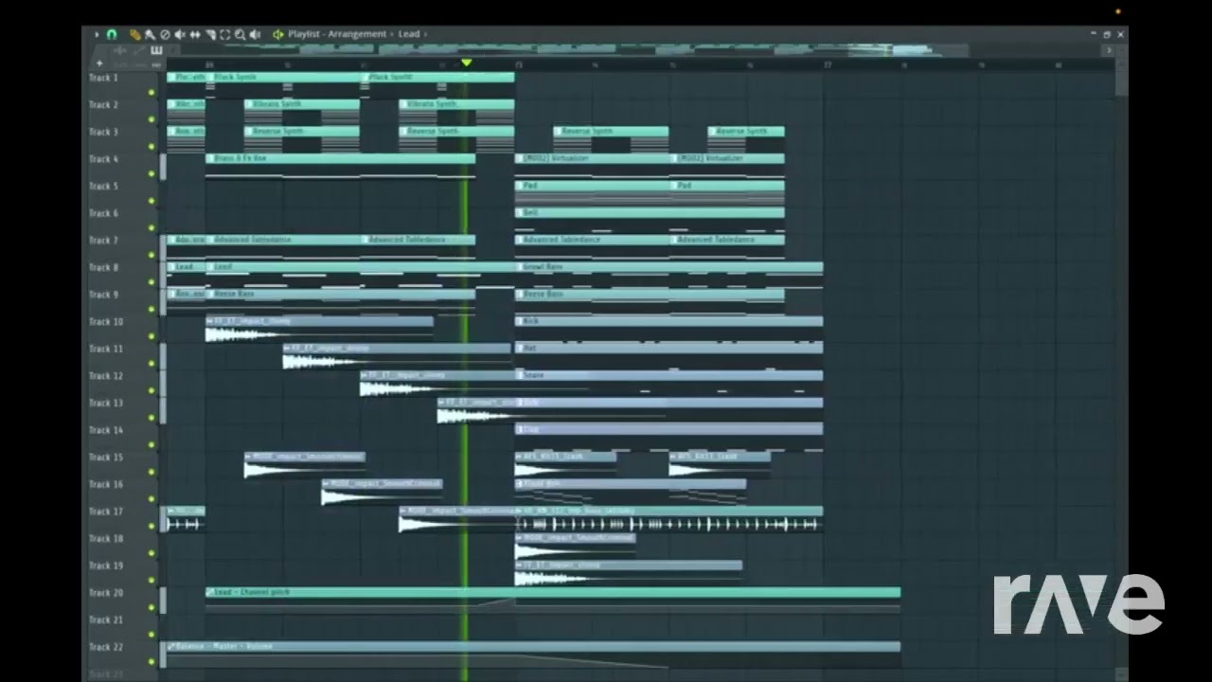
Task: Open the Lead - Channel pitch clip menu icon
Action: pyautogui.click(x=210, y=592)
